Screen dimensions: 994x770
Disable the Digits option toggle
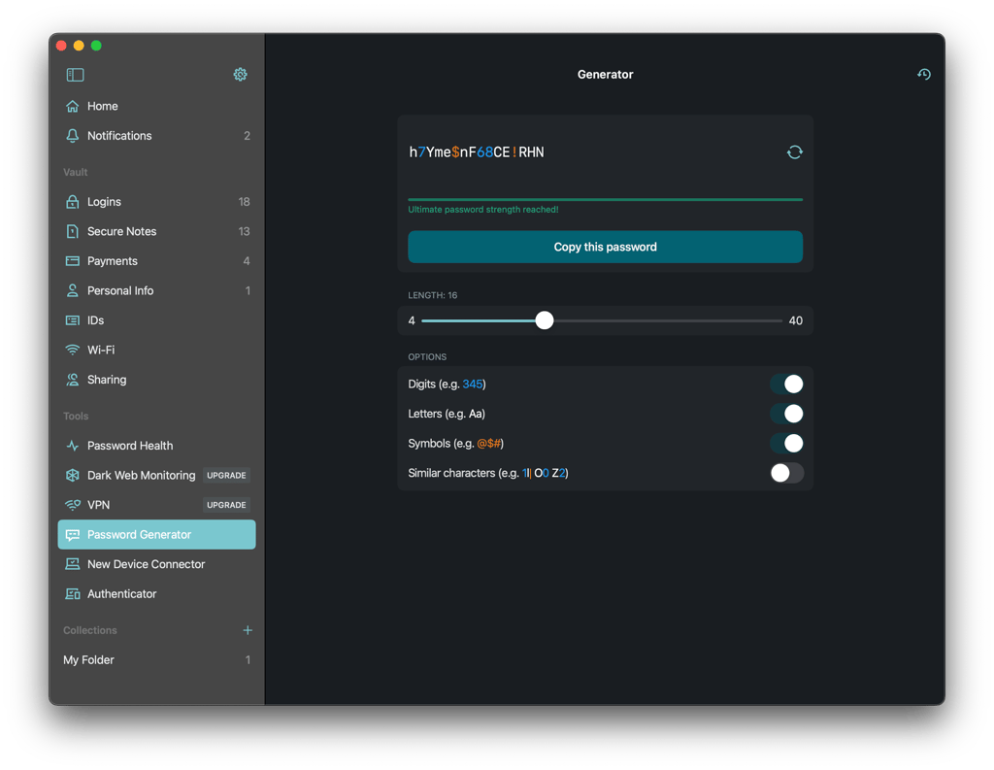pos(786,384)
